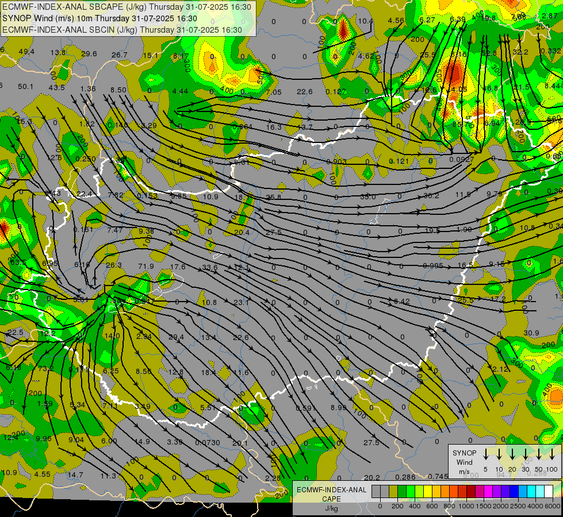Click the 5 m/s wind arrow in legend
This screenshot has height=517, width=563.
[x=485, y=454]
